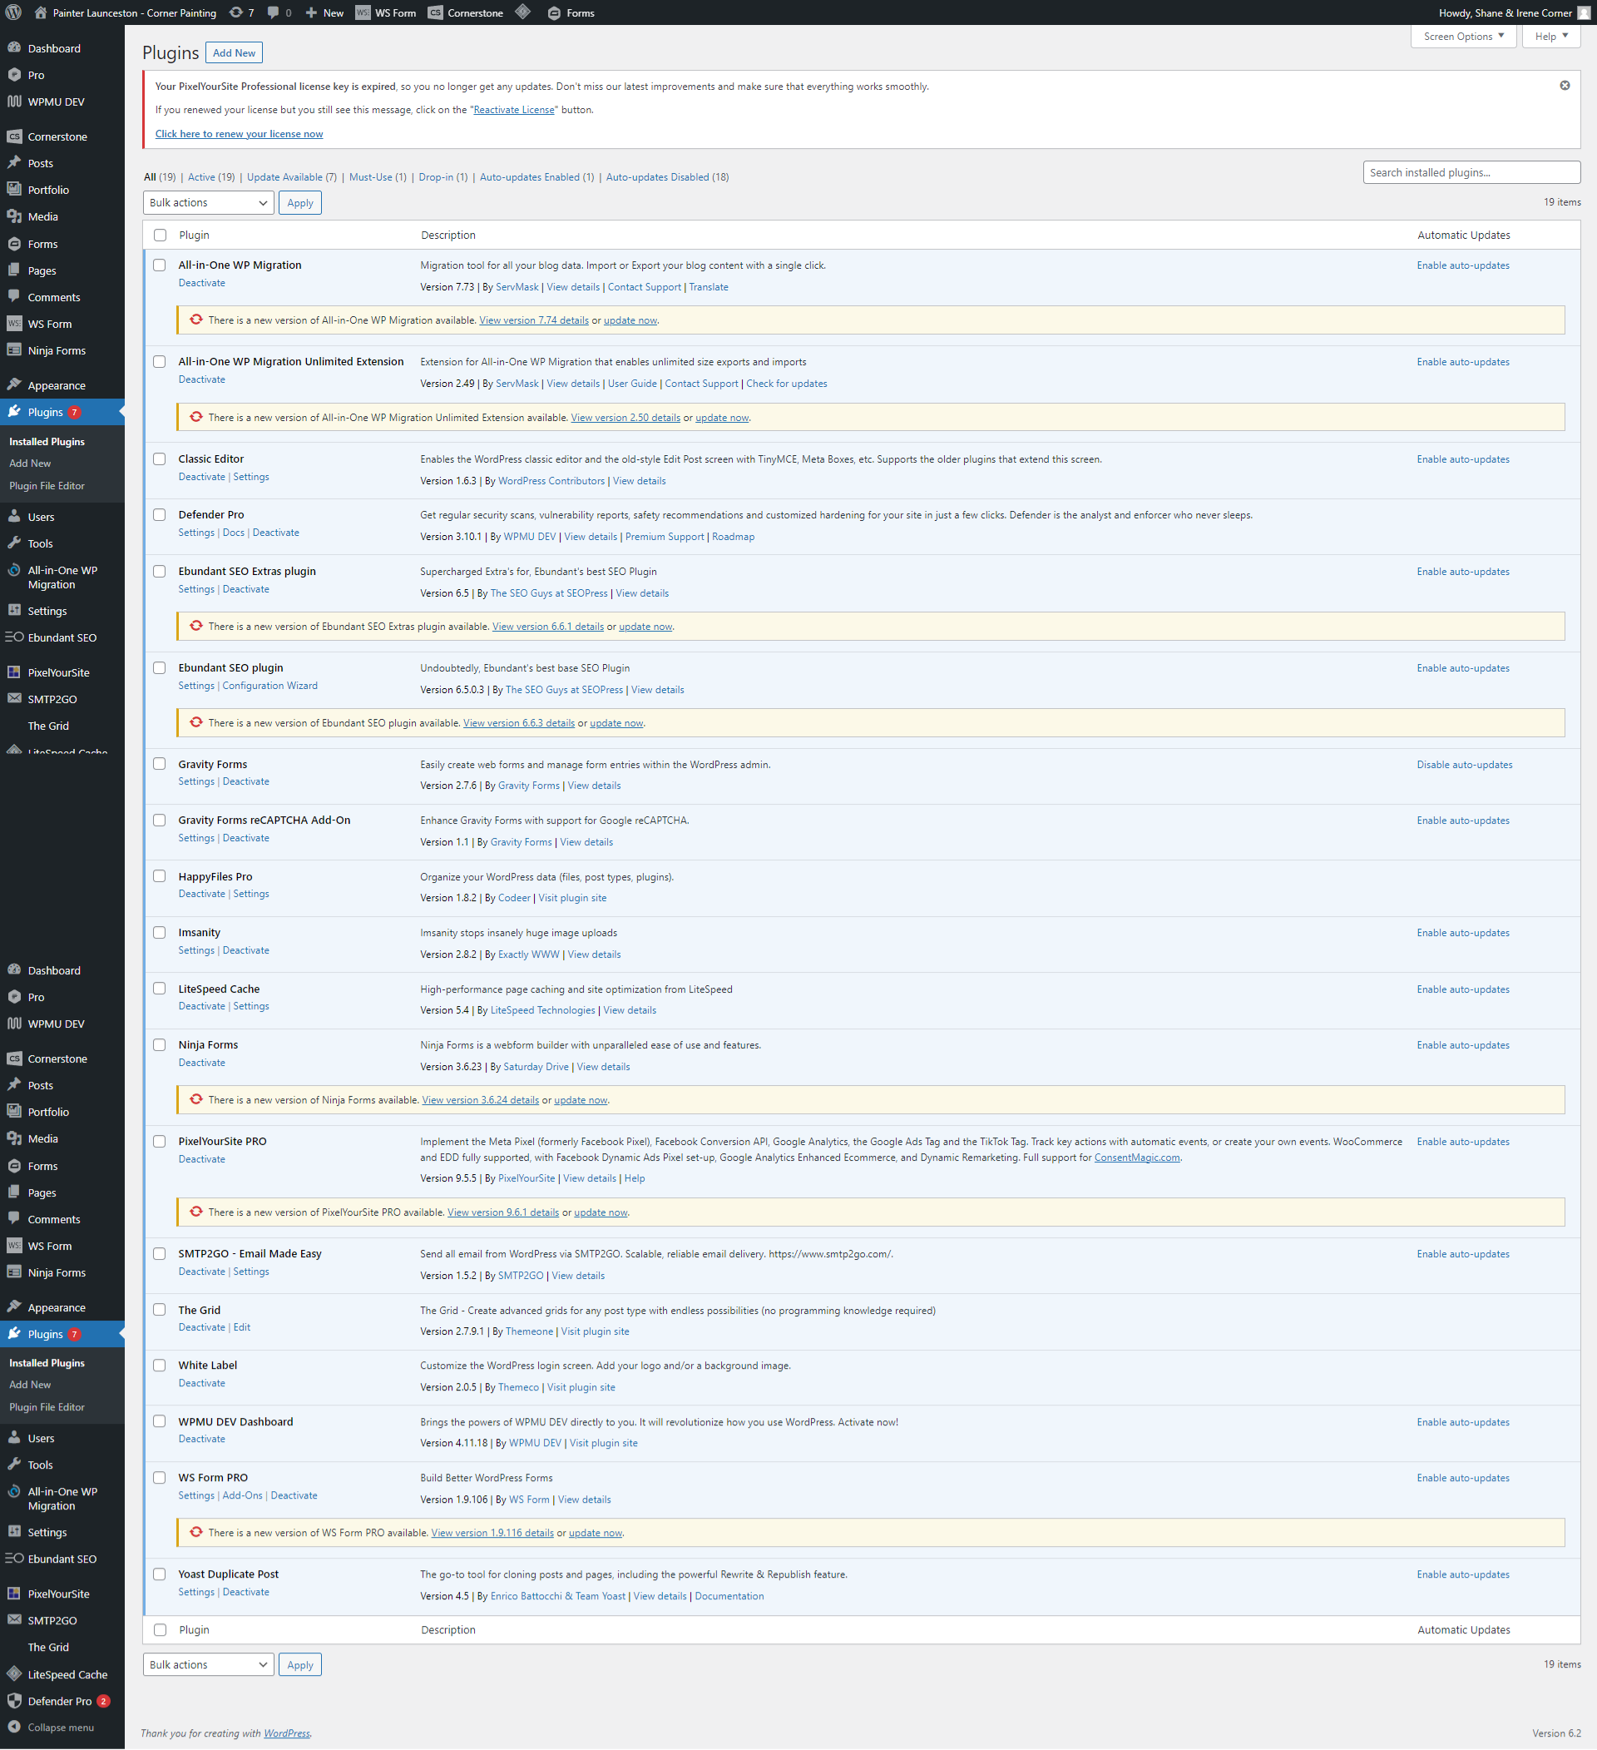Open Add New under Plugins submenu
This screenshot has height=1750, width=1597.
pyautogui.click(x=31, y=463)
